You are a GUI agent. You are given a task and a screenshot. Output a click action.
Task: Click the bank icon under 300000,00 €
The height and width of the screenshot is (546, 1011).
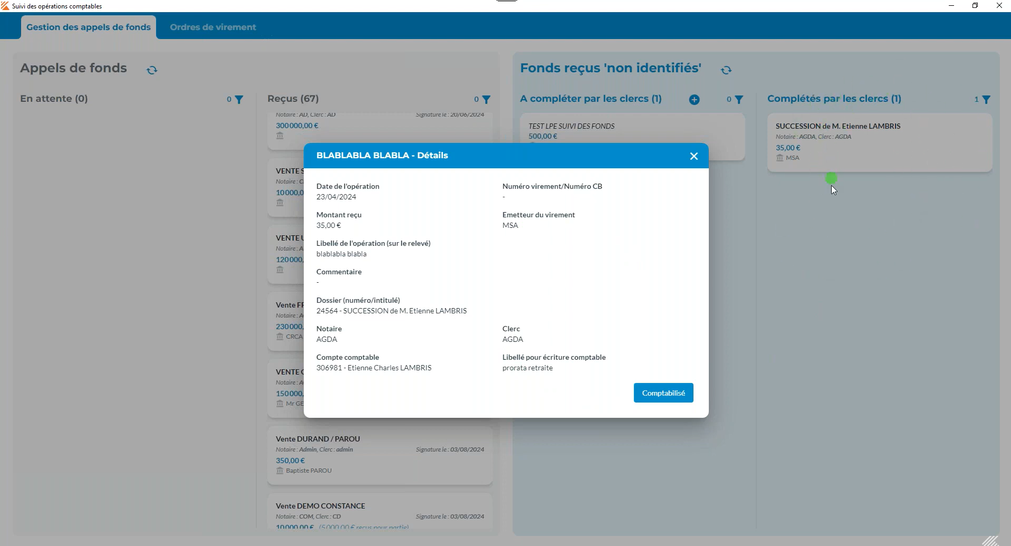(x=280, y=136)
